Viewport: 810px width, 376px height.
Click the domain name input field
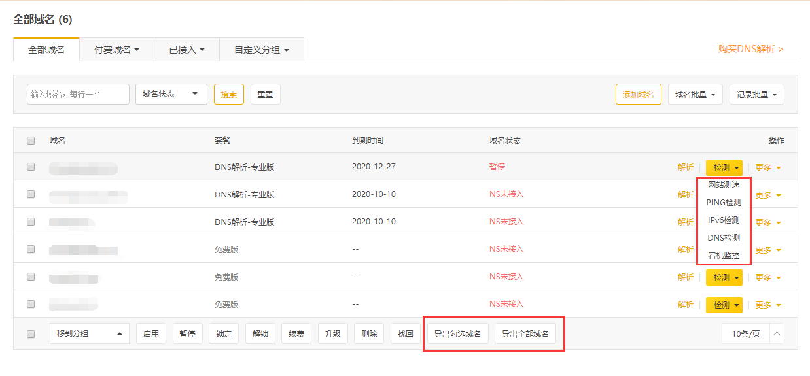pyautogui.click(x=78, y=94)
